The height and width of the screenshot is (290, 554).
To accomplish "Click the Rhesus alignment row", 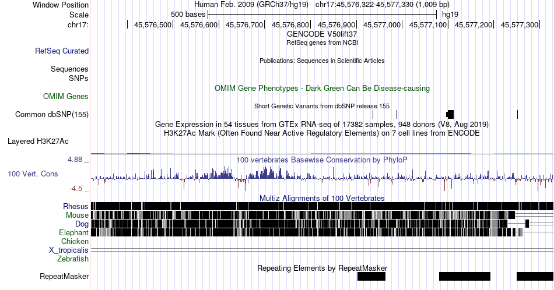I will [x=322, y=206].
